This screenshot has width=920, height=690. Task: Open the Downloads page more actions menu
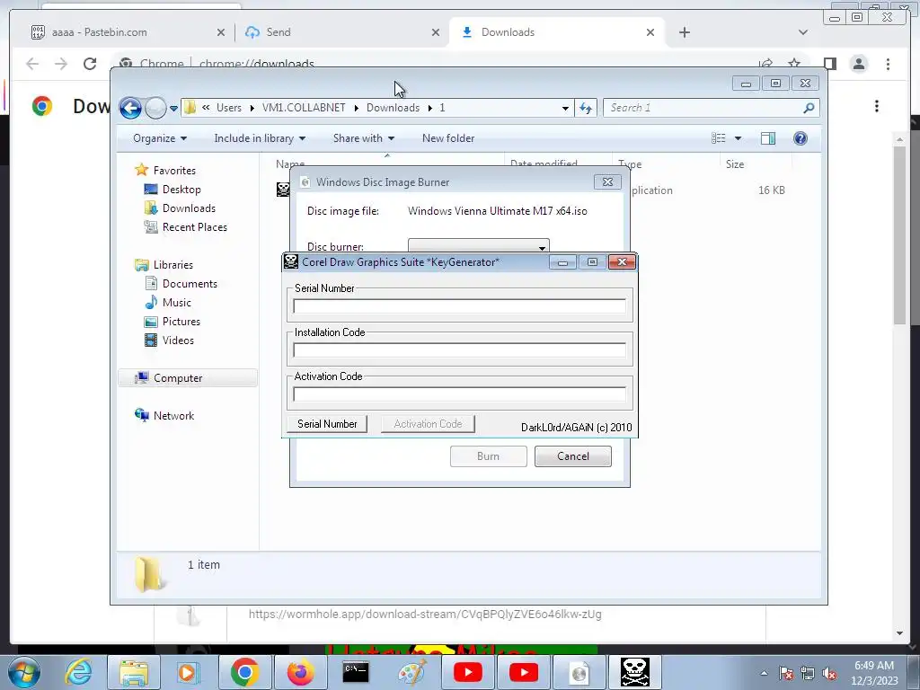pyautogui.click(x=877, y=106)
